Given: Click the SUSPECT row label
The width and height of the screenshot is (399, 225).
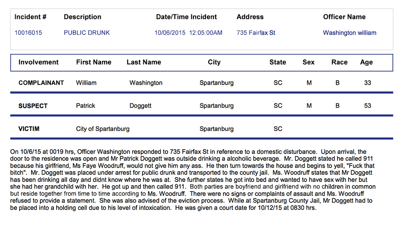Looking at the screenshot, I should (x=33, y=106).
